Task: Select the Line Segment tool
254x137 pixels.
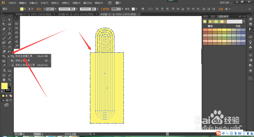Action: click(x=4, y=34)
